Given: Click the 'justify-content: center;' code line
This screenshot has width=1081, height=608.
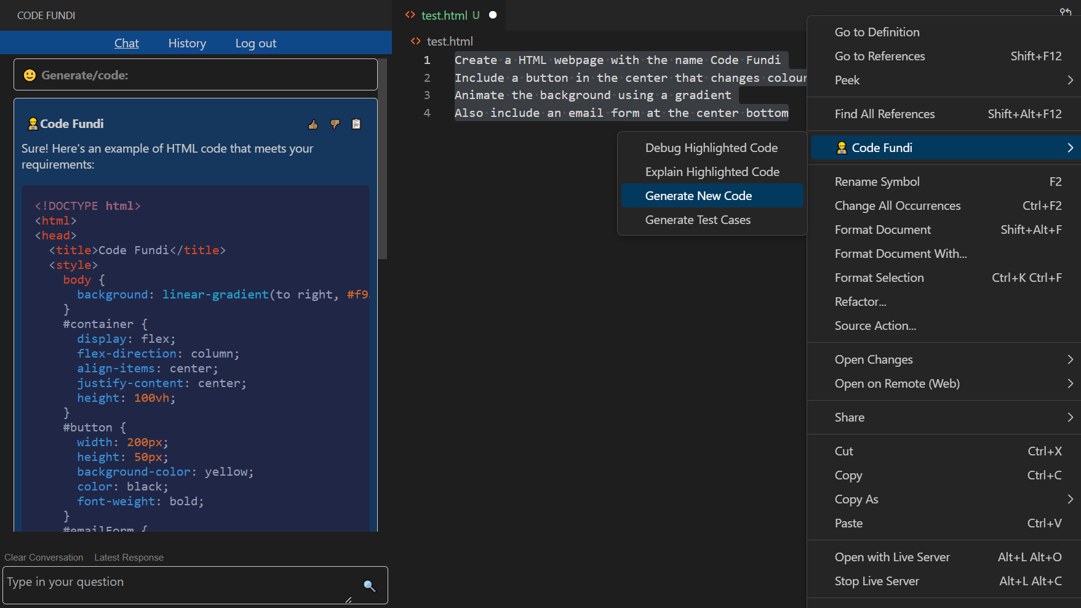Looking at the screenshot, I should 162,383.
